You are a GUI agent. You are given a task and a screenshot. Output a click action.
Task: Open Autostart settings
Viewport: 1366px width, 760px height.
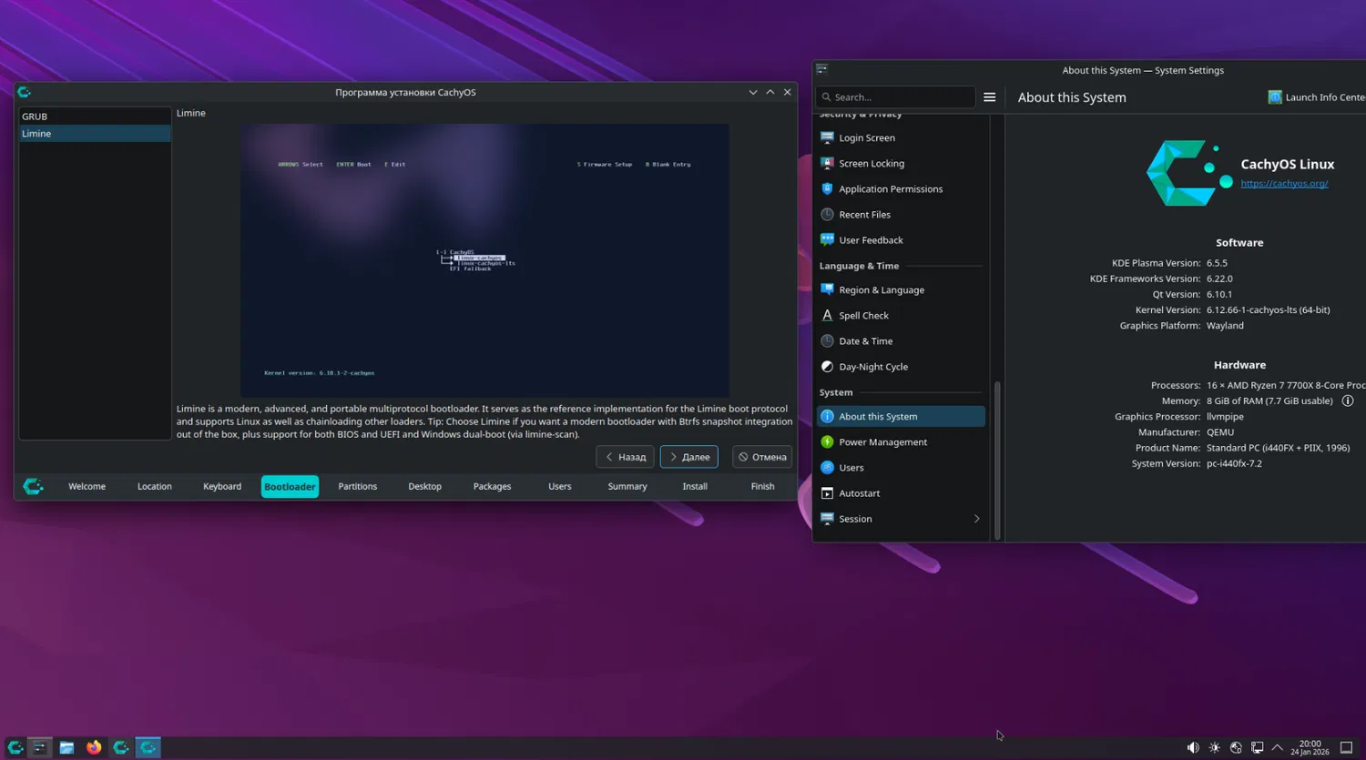(x=902, y=493)
